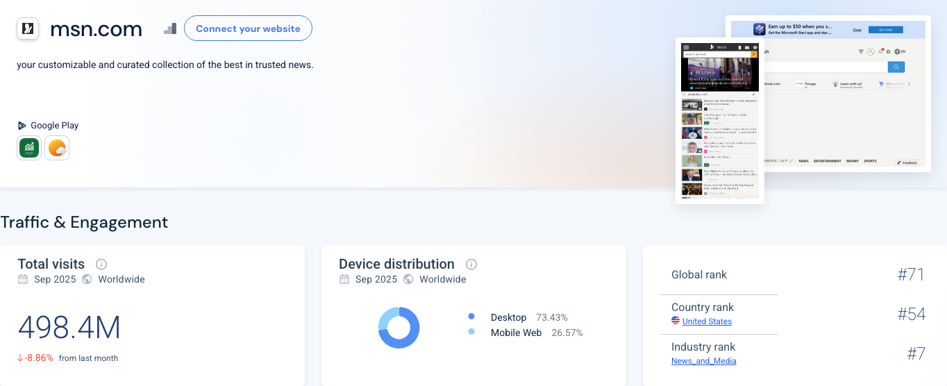This screenshot has width=947, height=386.
Task: Click the Total visits calendar icon
Action: (x=24, y=280)
